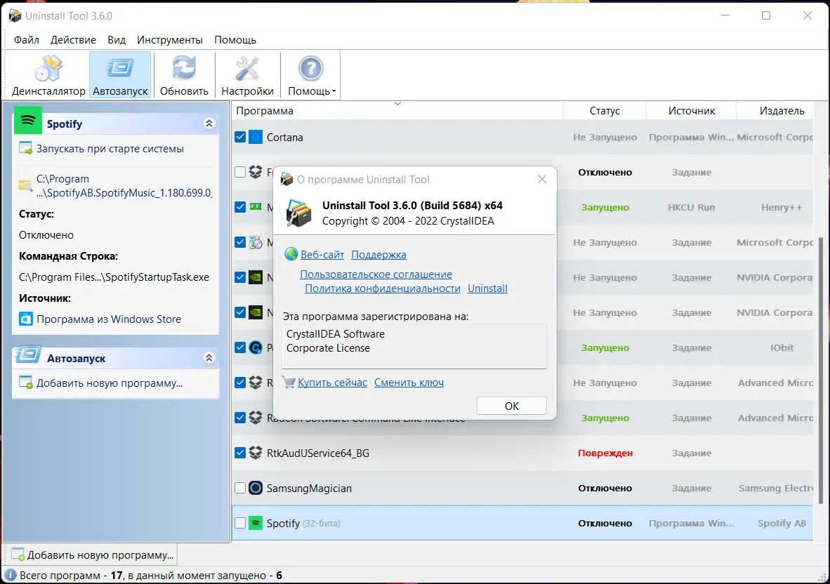830x584 pixels.
Task: Click Добавить новую программу in the sidebar
Action: [109, 383]
